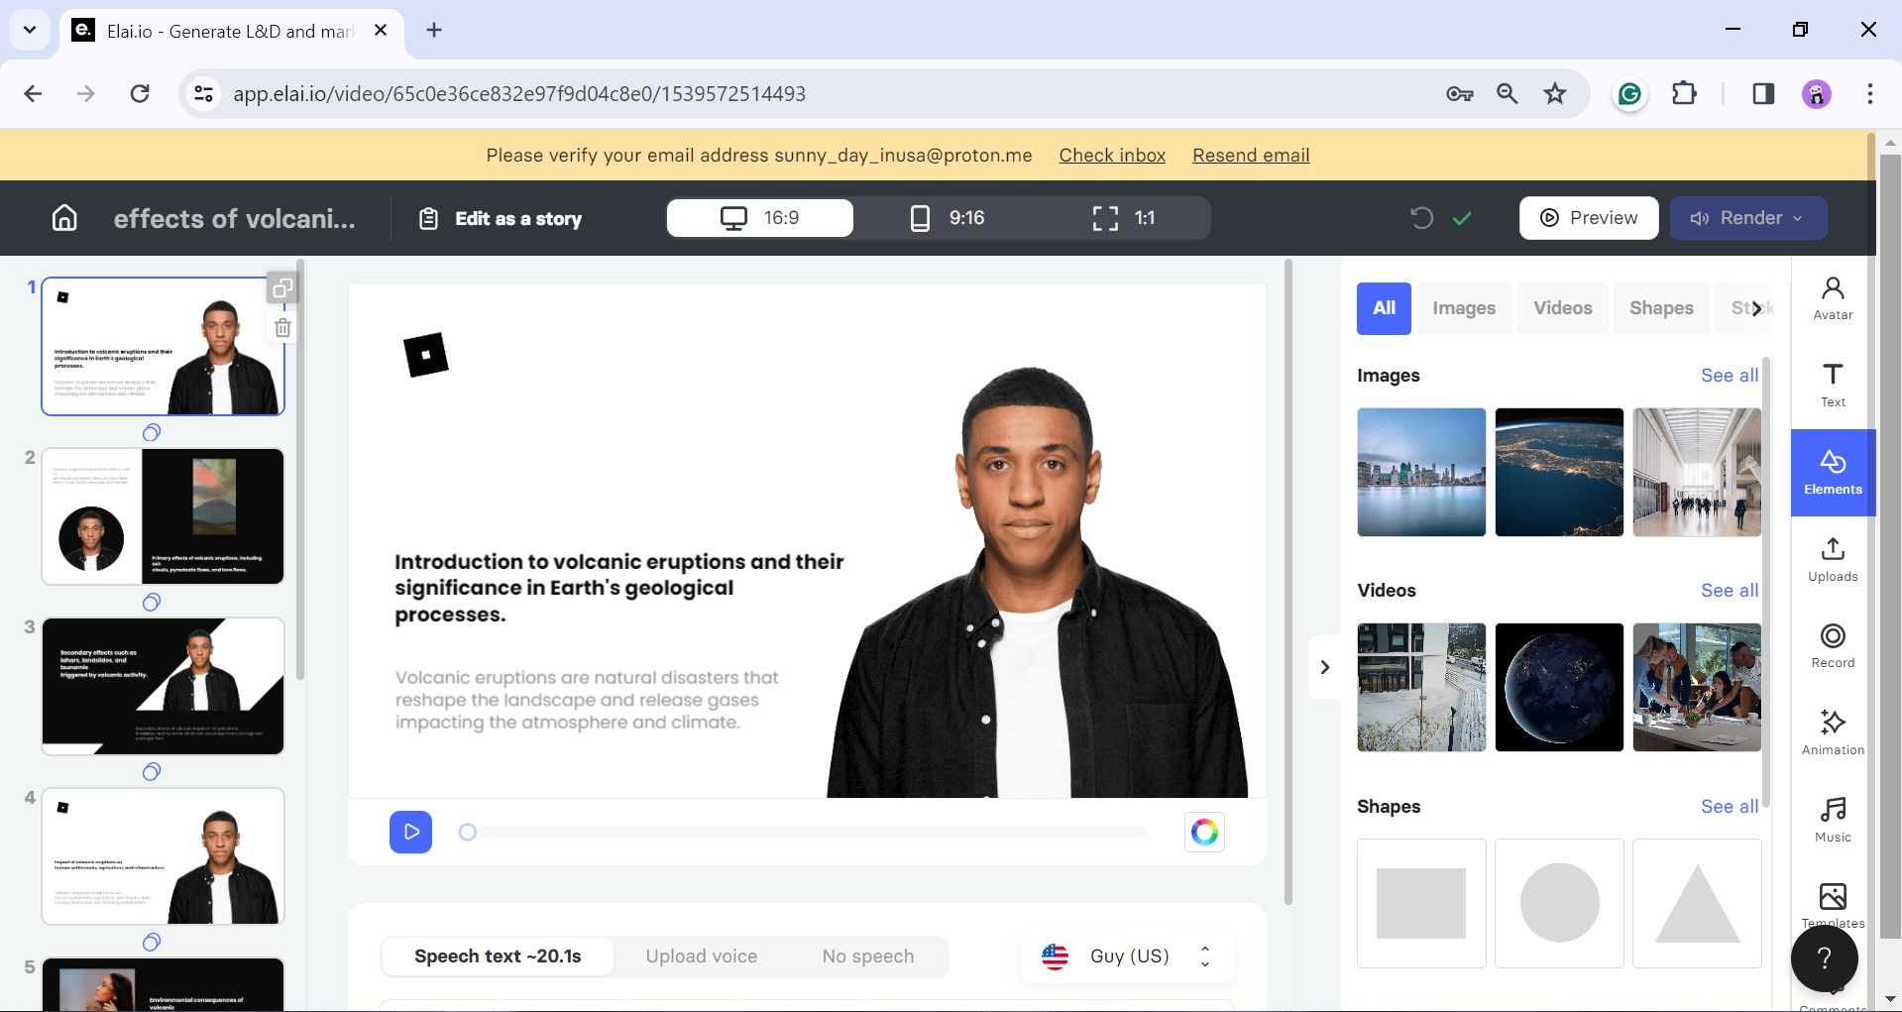Image resolution: width=1902 pixels, height=1012 pixels.
Task: Open the Record panel
Action: click(x=1833, y=646)
